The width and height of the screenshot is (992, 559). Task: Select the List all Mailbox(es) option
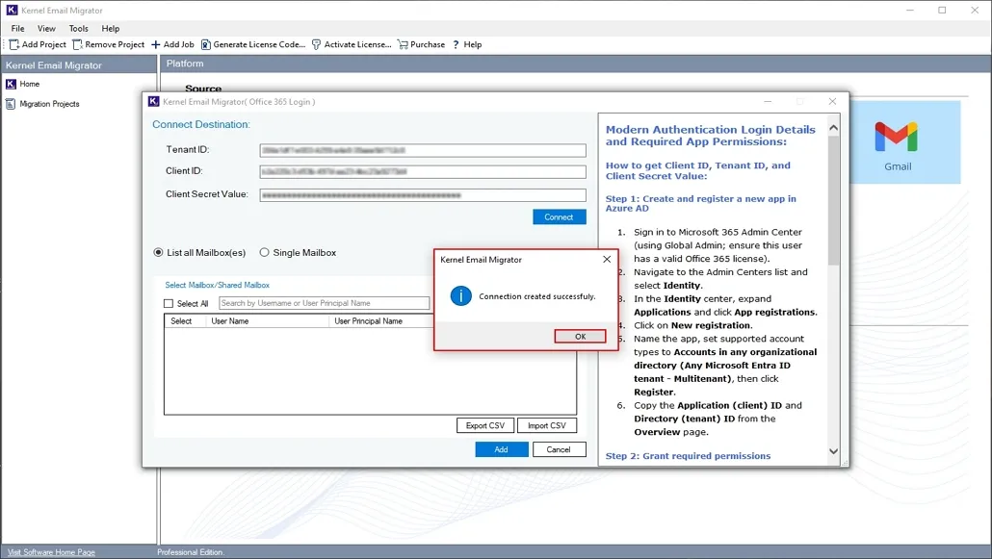click(x=157, y=252)
